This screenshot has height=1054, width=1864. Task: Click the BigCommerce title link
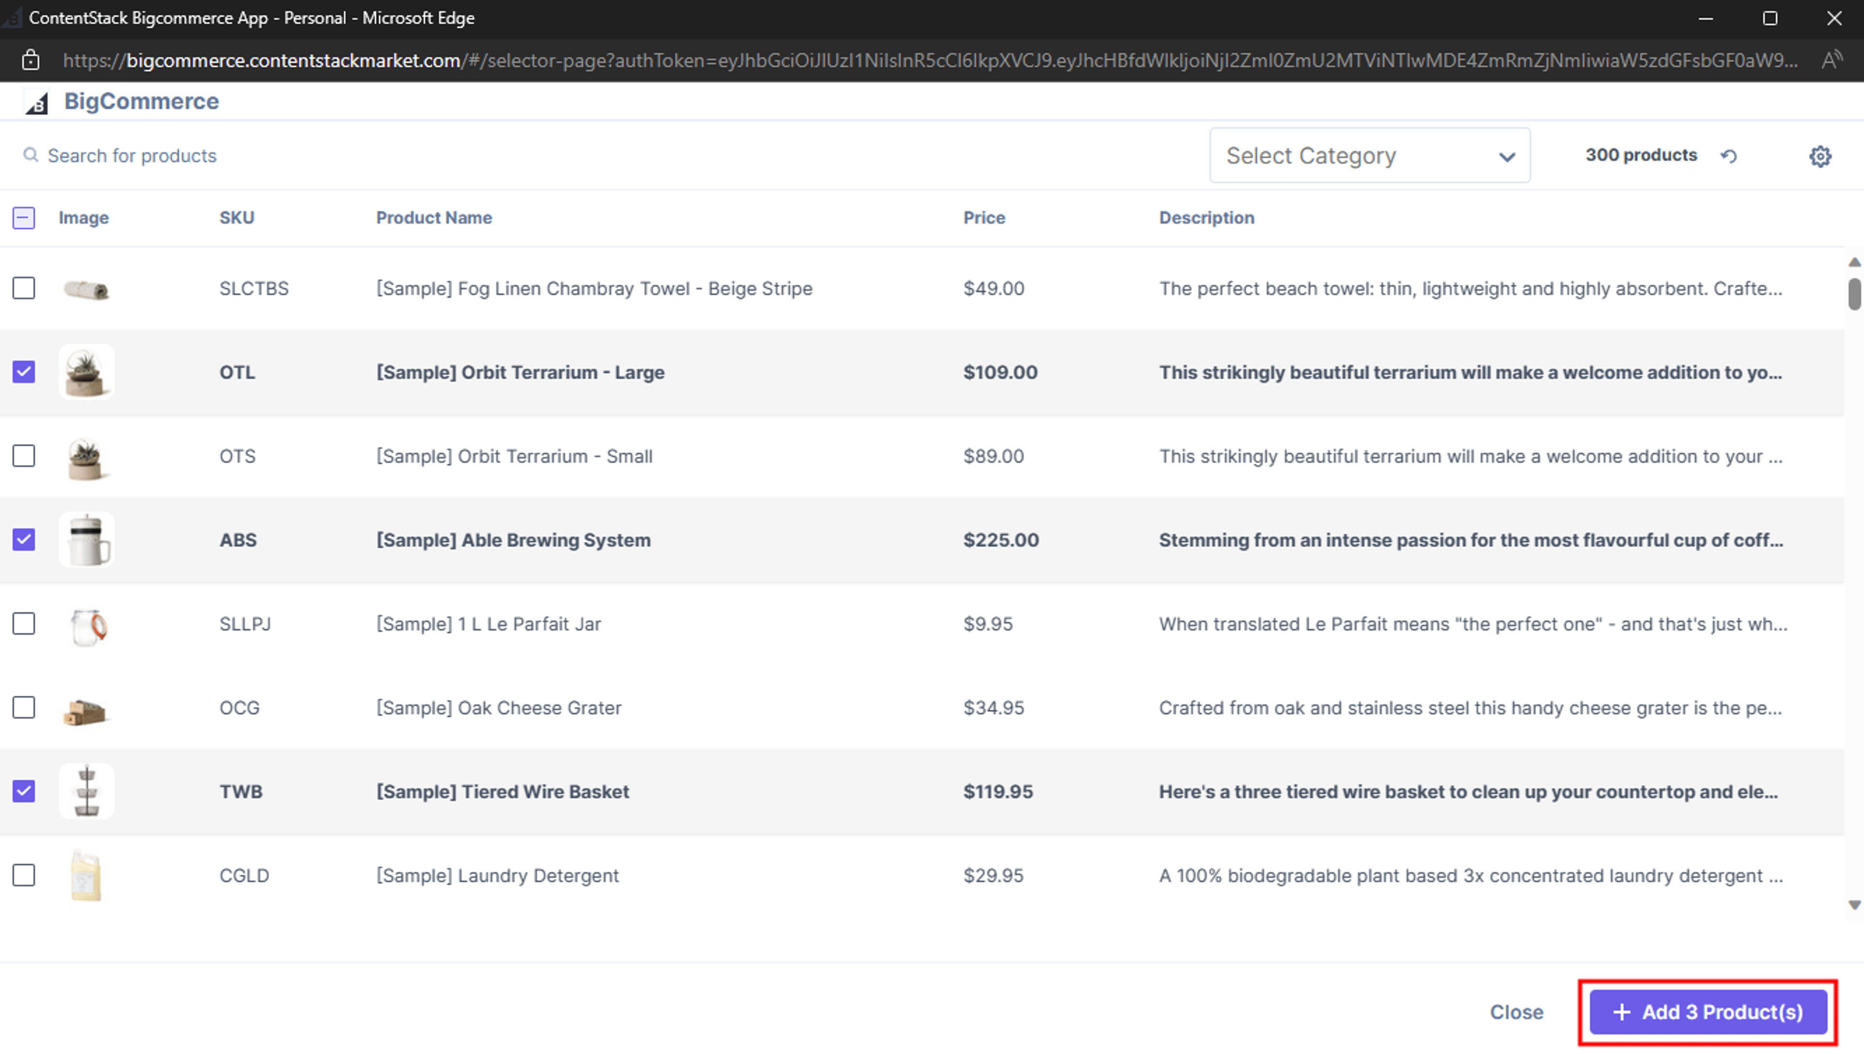click(x=141, y=101)
